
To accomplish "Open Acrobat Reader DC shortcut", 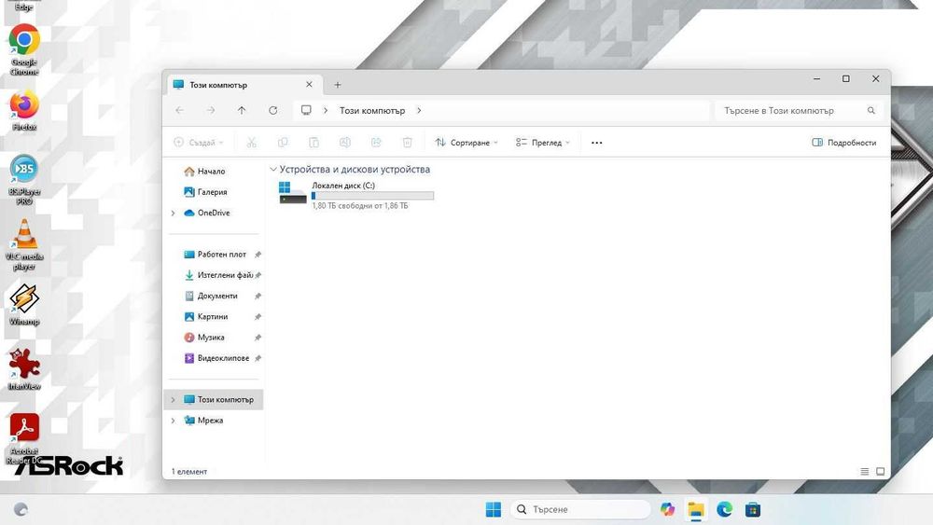I will click(24, 439).
